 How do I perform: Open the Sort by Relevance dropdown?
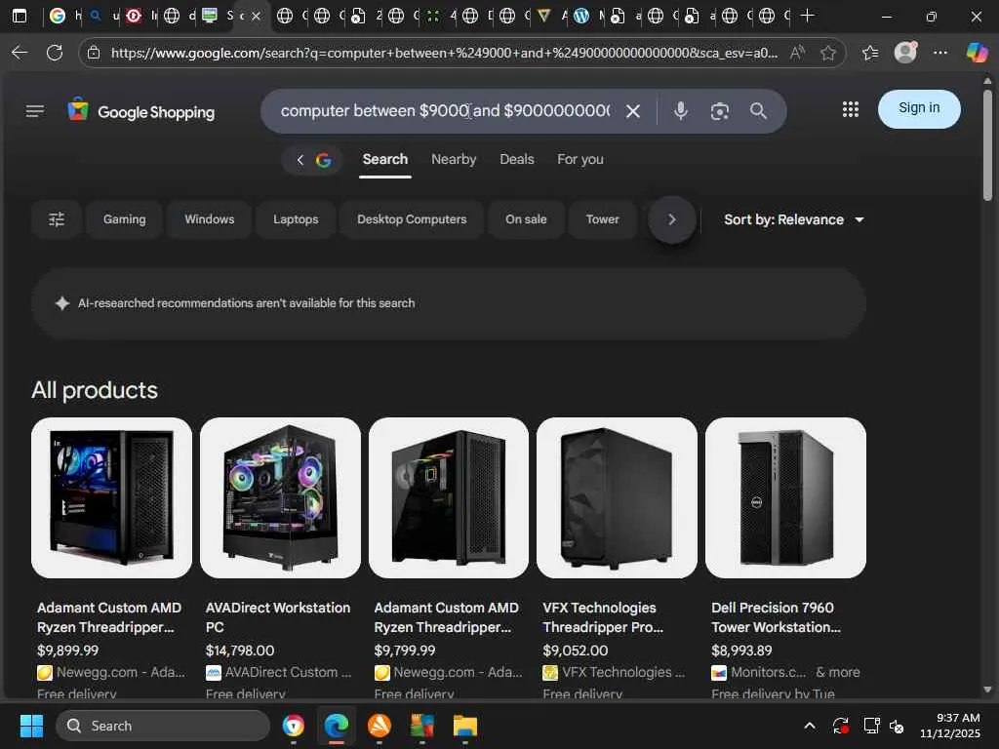click(x=794, y=219)
